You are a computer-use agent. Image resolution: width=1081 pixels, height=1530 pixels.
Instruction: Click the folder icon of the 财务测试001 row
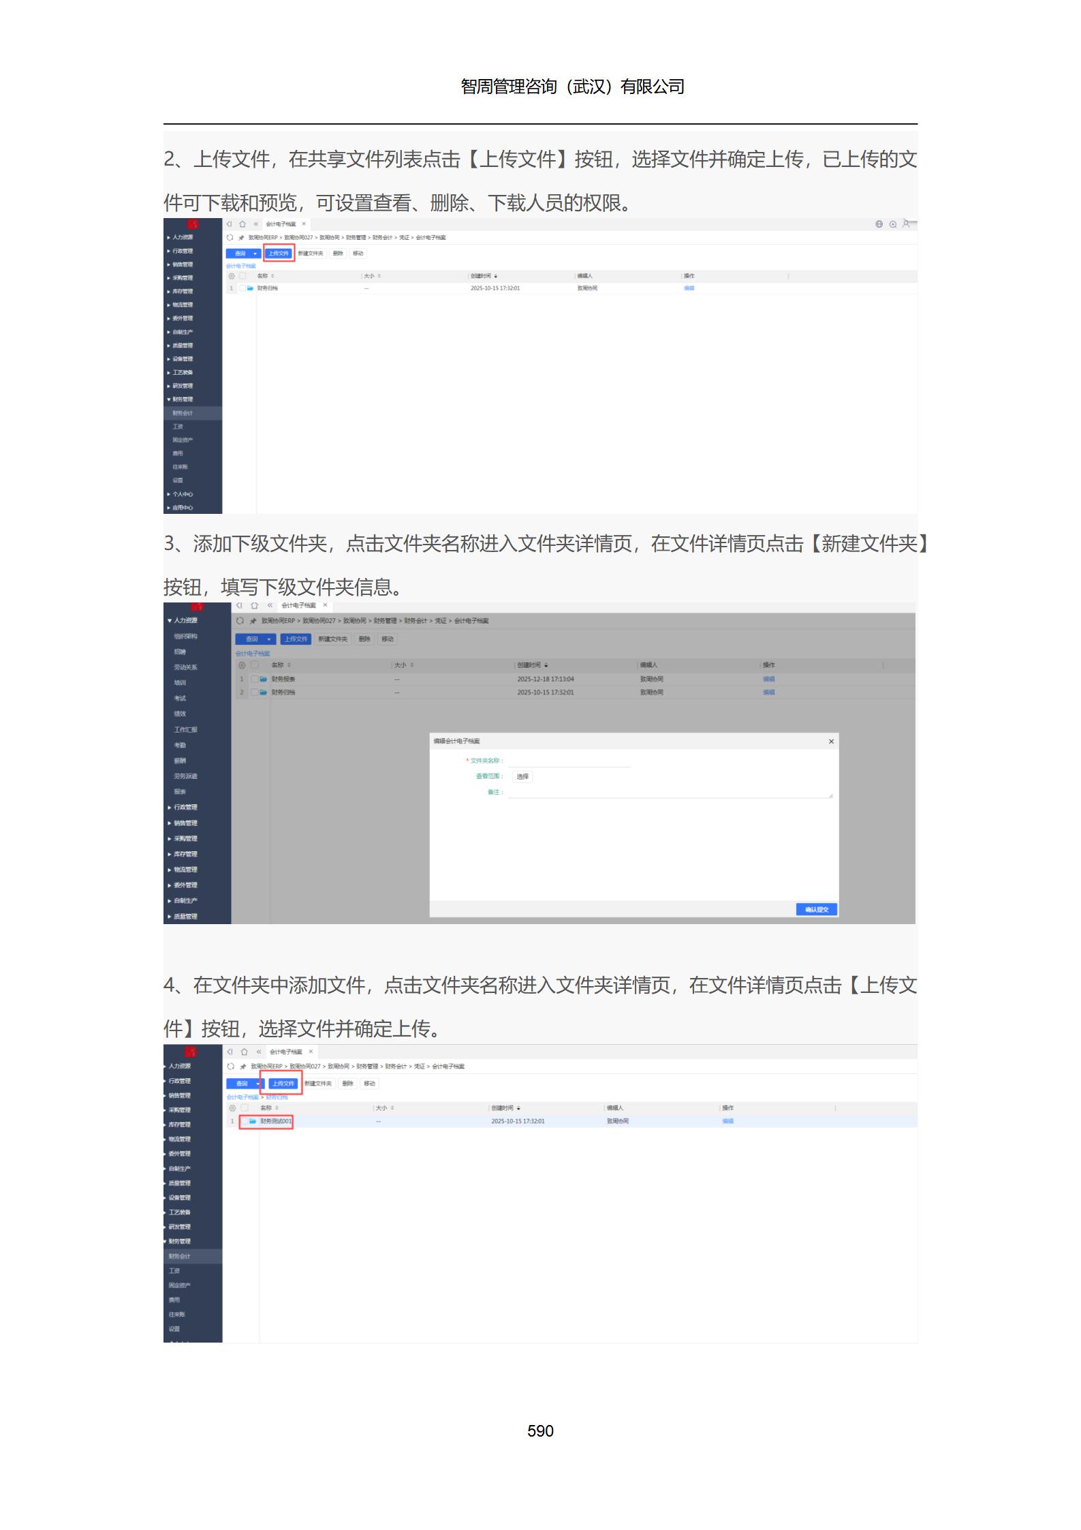253,1121
